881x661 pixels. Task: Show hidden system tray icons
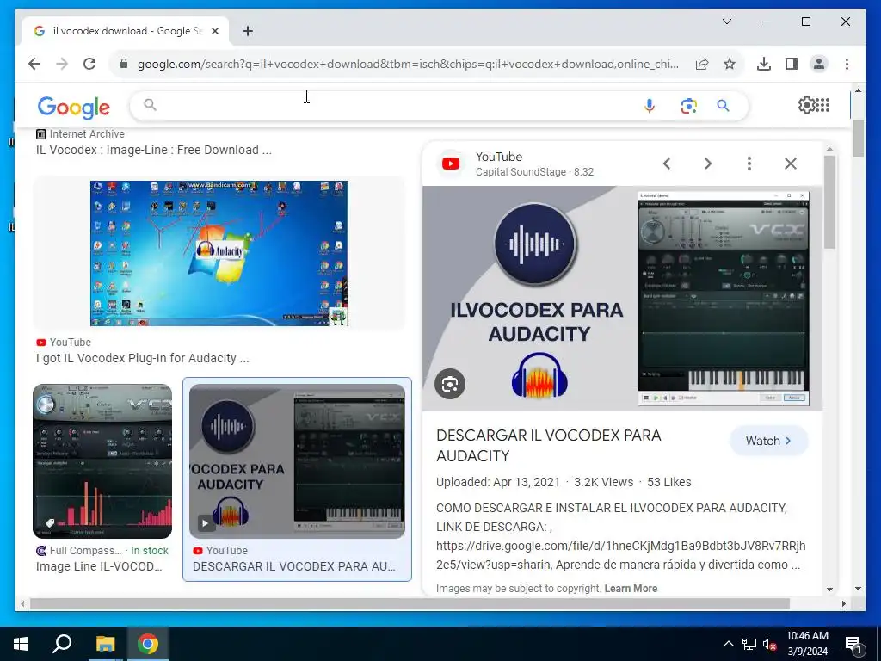click(728, 644)
